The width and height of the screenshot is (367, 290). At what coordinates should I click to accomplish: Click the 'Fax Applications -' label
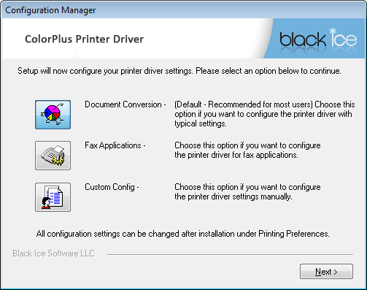(115, 145)
